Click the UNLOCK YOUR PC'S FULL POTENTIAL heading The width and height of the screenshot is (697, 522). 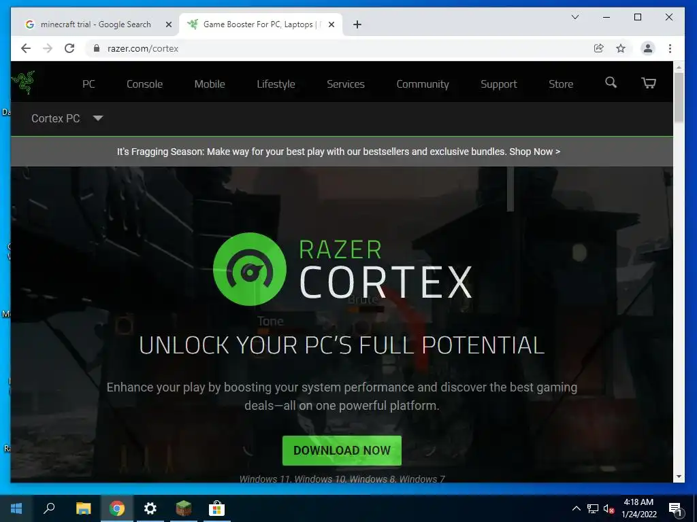tap(342, 345)
